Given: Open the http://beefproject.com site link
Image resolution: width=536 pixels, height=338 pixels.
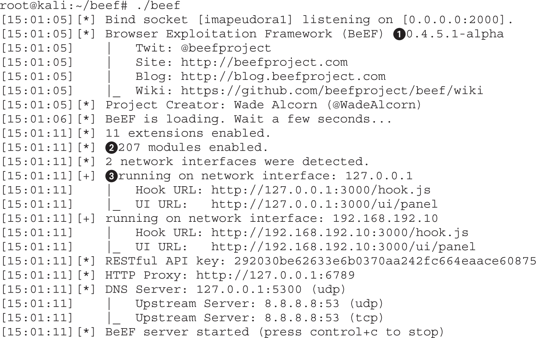Looking at the screenshot, I should click(x=264, y=62).
